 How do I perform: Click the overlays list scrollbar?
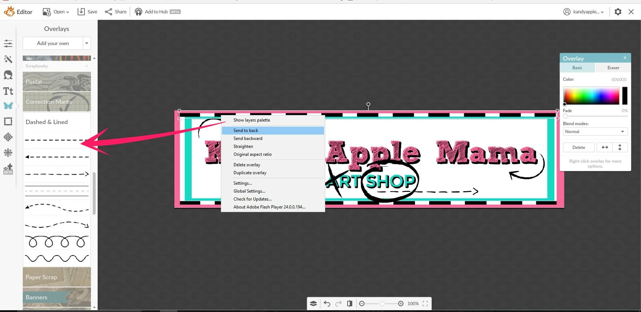pyautogui.click(x=94, y=193)
